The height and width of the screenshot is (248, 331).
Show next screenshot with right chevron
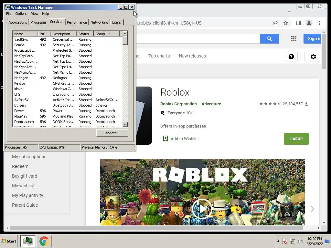[x=313, y=209]
